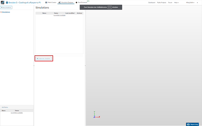Click the Report a bug button
202x126 pixels.
(x=192, y=124)
